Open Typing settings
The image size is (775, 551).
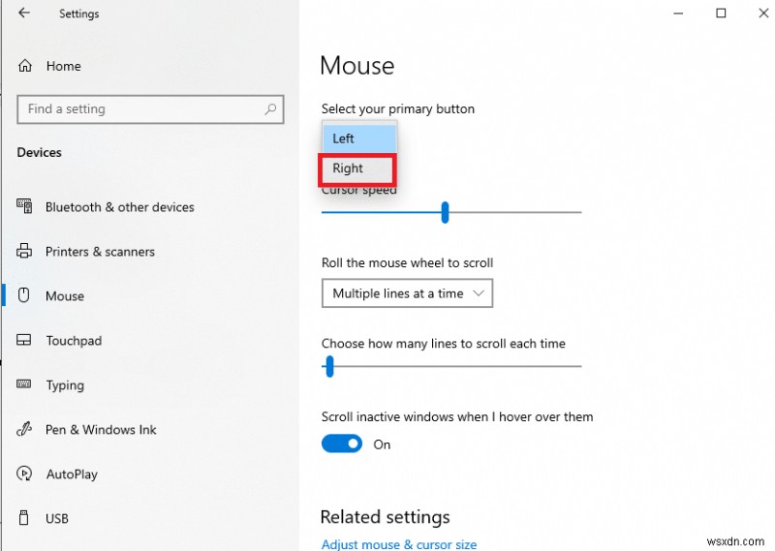click(x=65, y=385)
